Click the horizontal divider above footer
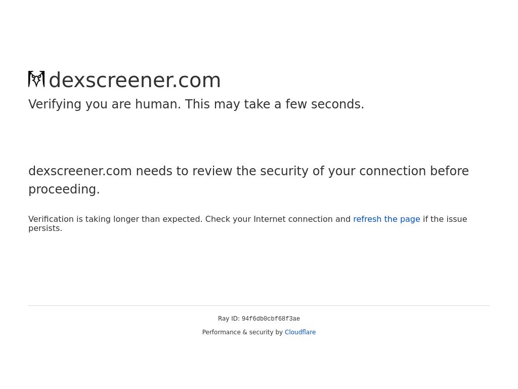The width and height of the screenshot is (518, 389). [259, 305]
